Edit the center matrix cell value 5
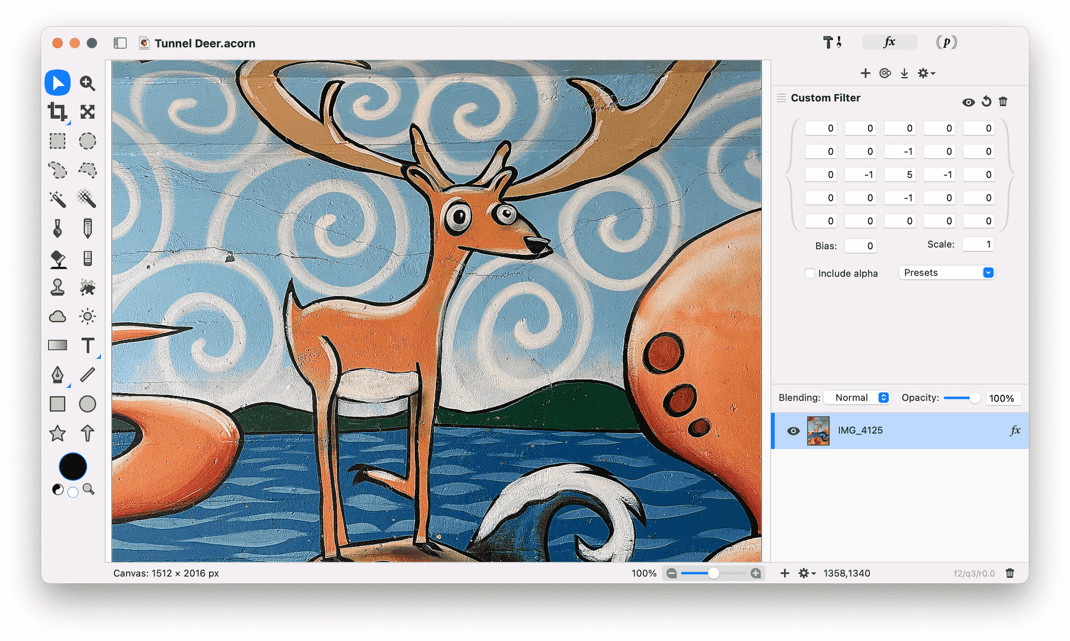The height and width of the screenshot is (641, 1070). (900, 175)
